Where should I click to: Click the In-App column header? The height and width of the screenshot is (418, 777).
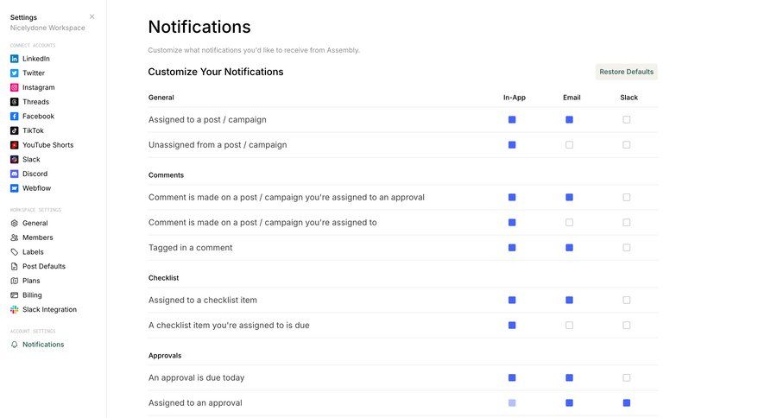point(515,98)
